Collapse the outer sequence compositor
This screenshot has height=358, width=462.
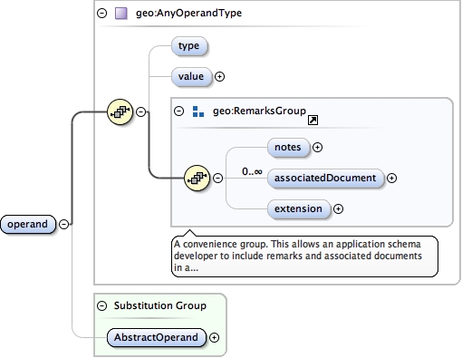(140, 111)
